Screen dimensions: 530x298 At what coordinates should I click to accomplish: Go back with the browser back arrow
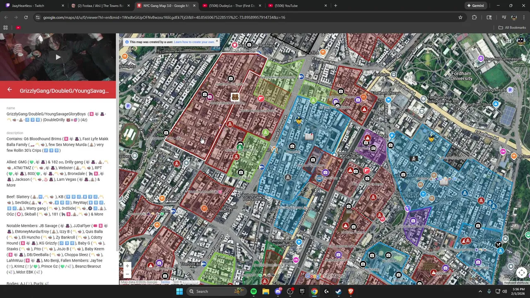(6, 17)
